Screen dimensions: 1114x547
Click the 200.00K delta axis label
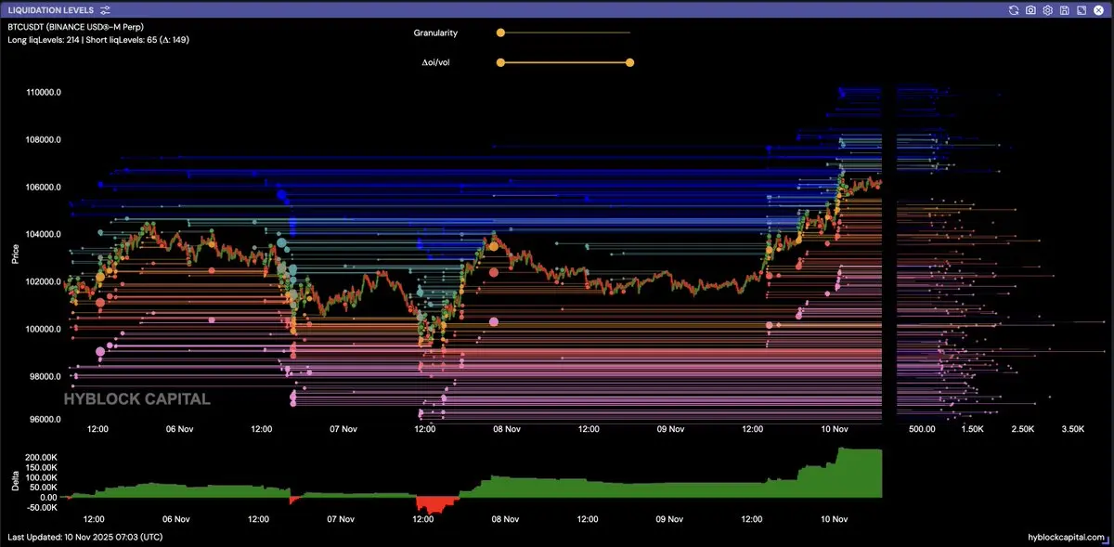tap(42, 458)
